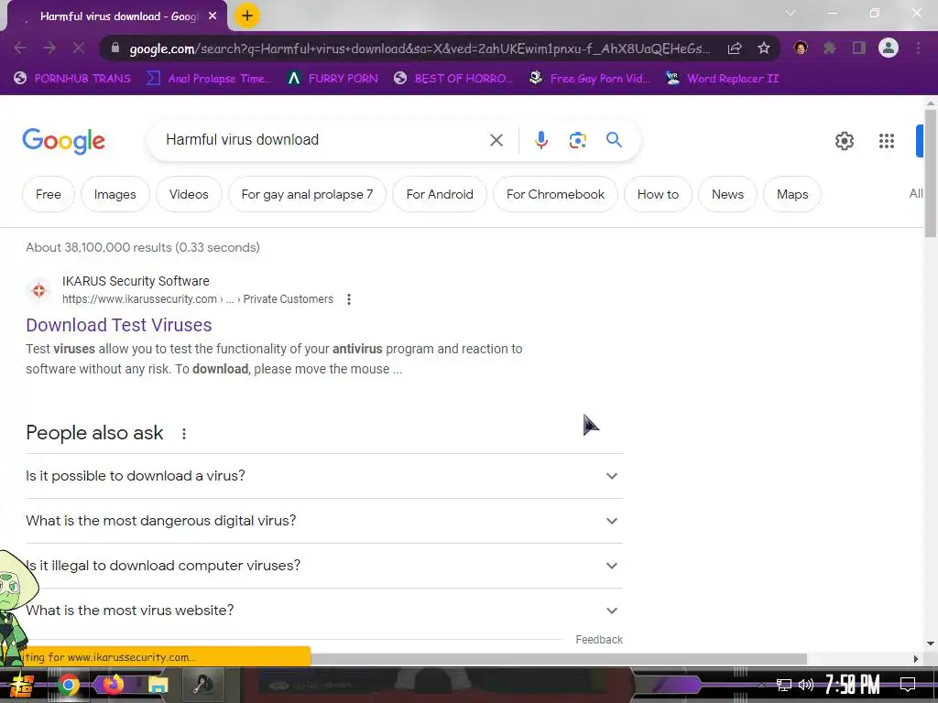The height and width of the screenshot is (703, 938).
Task: Expand Is it illegal to download computer viruses
Action: pos(324,566)
